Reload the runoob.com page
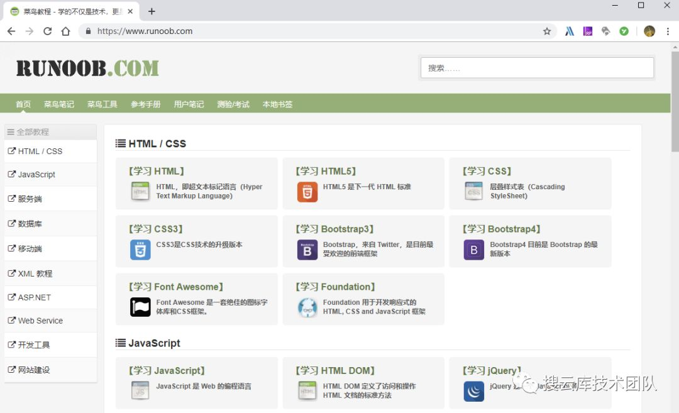 [x=48, y=31]
